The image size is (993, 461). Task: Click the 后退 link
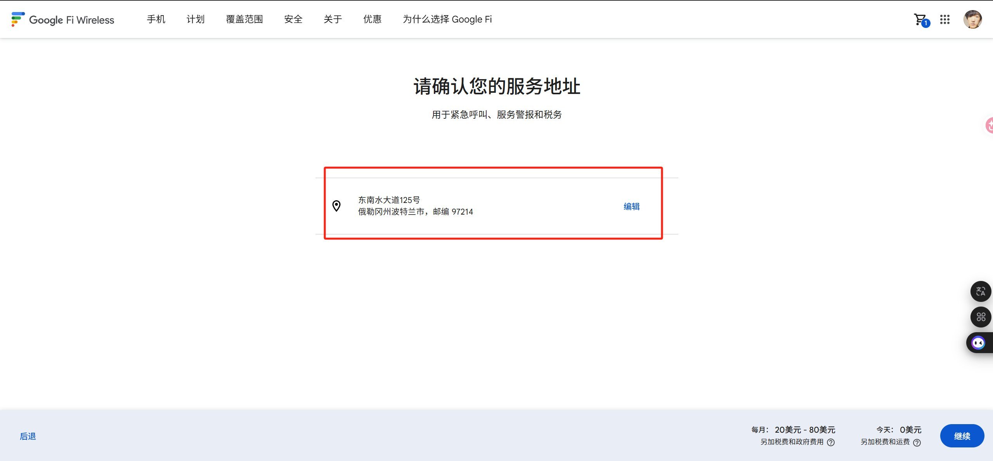[28, 436]
